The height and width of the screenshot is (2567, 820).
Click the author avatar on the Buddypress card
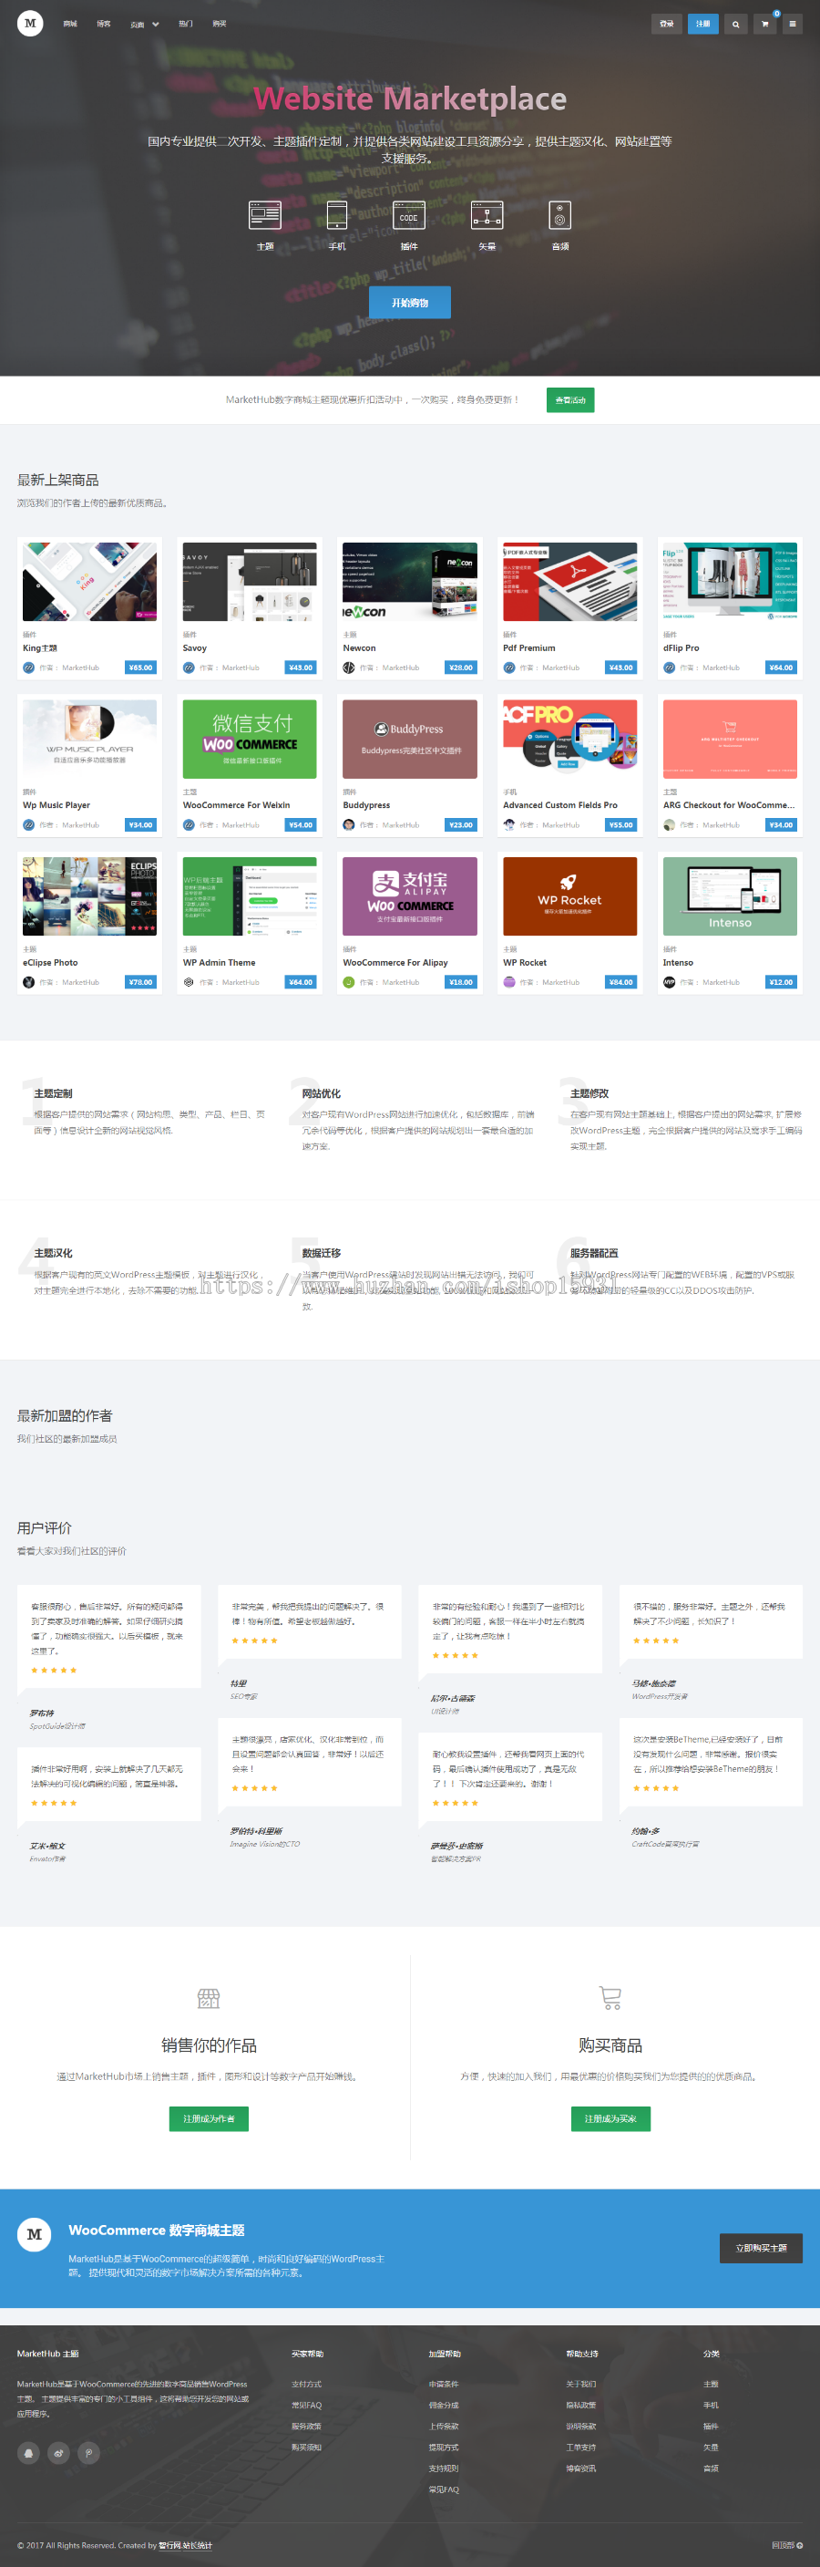pos(348,825)
